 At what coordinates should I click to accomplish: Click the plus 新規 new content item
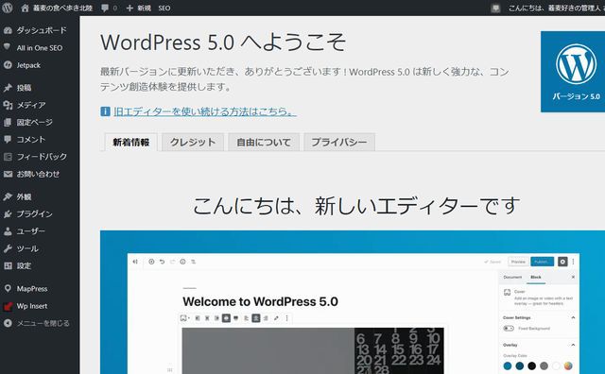[x=139, y=8]
